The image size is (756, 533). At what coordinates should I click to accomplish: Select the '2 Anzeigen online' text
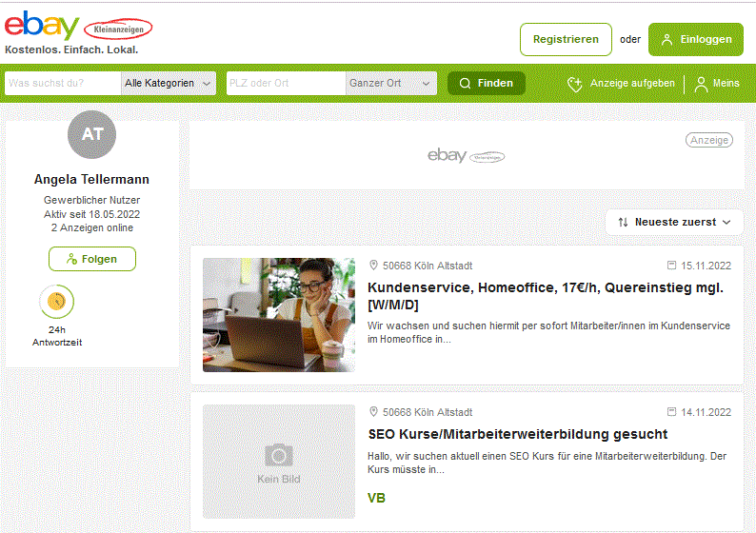pyautogui.click(x=92, y=227)
